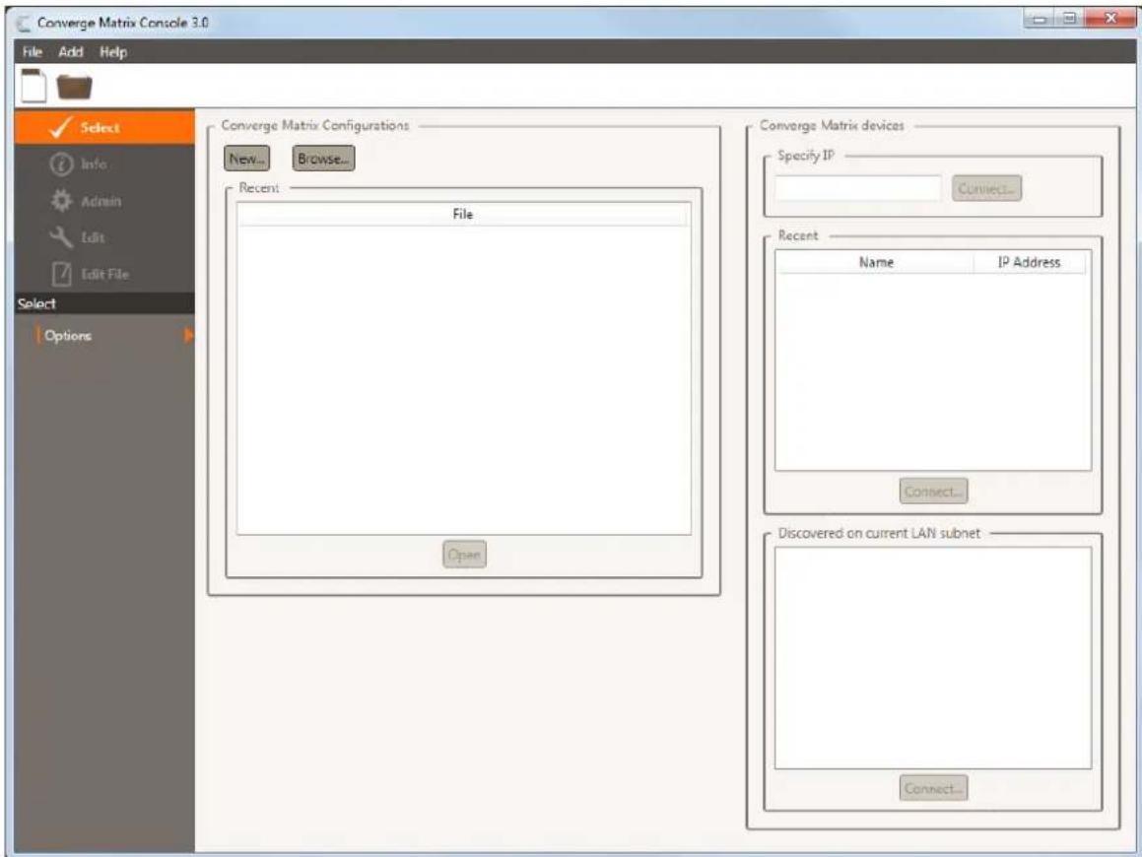Minimize the Converge Matrix Console window
Screen dimensions: 1142x857
point(1040,20)
